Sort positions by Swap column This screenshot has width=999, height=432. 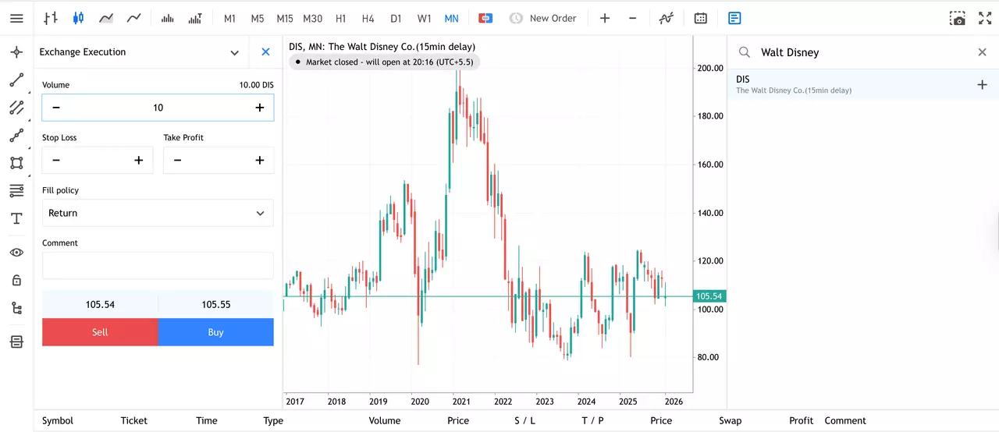(731, 420)
